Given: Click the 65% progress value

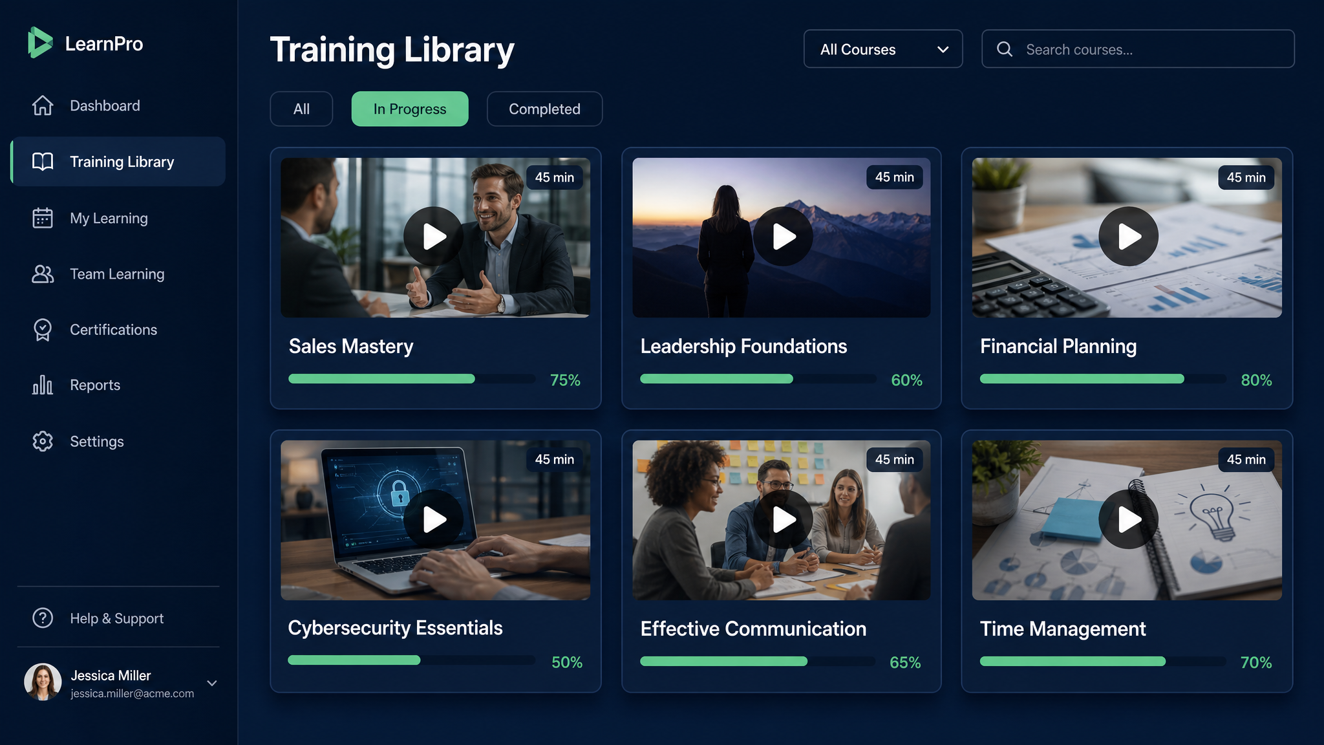Looking at the screenshot, I should (905, 663).
